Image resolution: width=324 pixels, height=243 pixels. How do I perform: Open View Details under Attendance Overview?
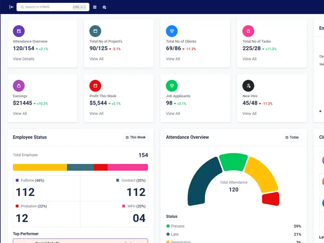pos(23,59)
